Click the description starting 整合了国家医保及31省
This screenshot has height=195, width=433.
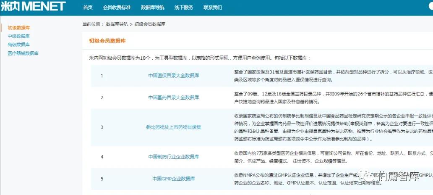[x=333, y=76]
